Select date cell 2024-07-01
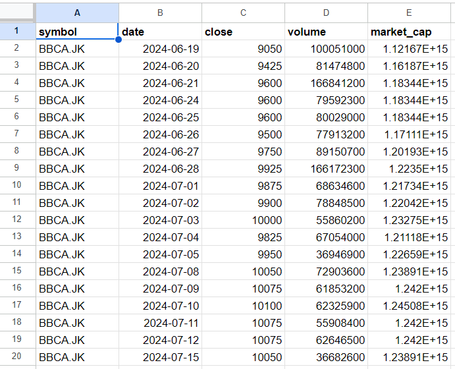Viewport: 455px width, 369px height. coord(160,186)
